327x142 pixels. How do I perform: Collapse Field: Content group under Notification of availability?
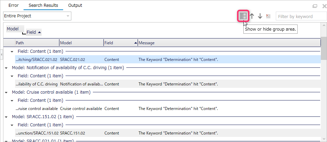pos(12,76)
